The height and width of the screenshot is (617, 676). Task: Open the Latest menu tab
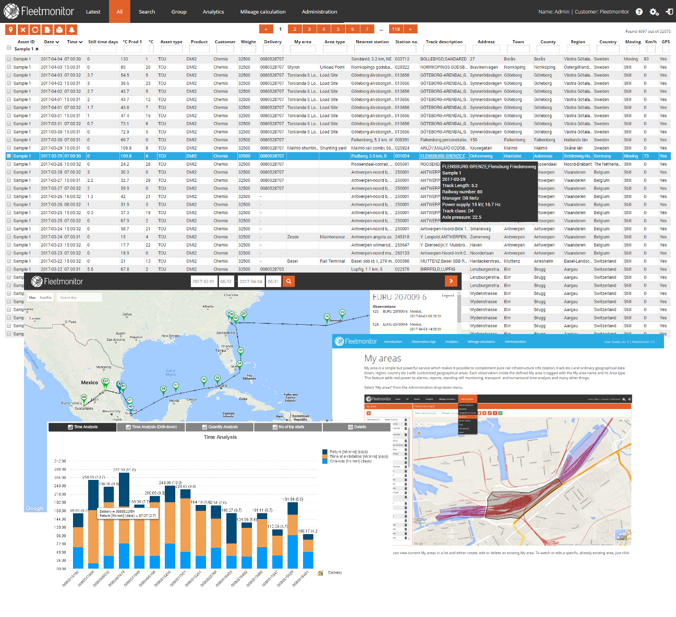coord(93,11)
